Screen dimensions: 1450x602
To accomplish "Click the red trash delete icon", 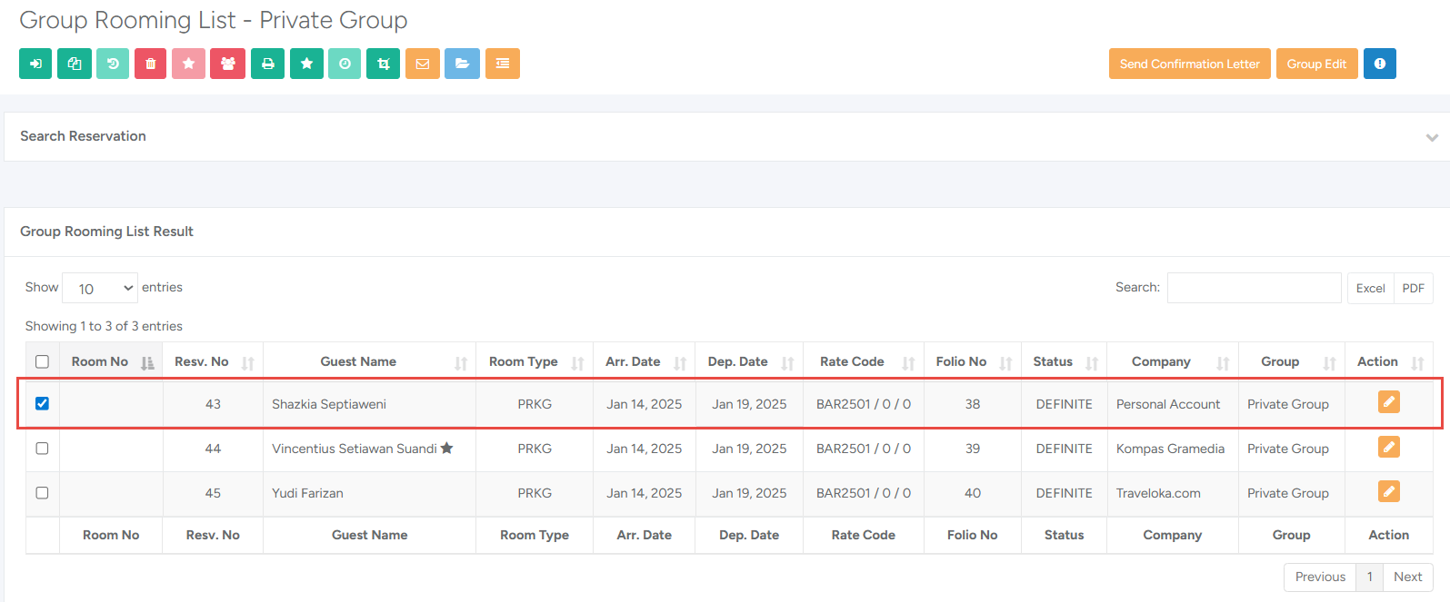I will (151, 64).
